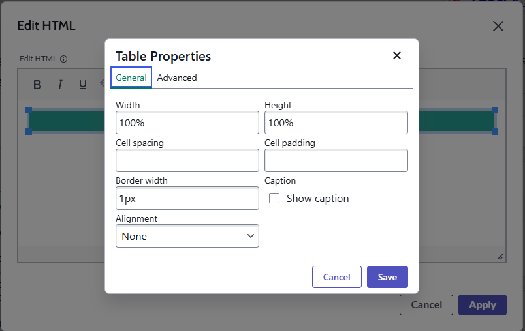This screenshot has width=525, height=331.
Task: Click the Underline formatting icon
Action: coord(83,85)
